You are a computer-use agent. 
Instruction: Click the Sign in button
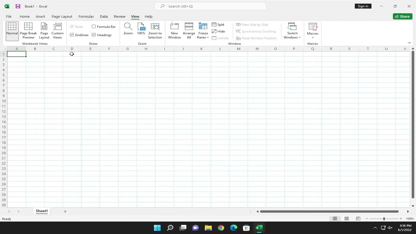tap(363, 6)
